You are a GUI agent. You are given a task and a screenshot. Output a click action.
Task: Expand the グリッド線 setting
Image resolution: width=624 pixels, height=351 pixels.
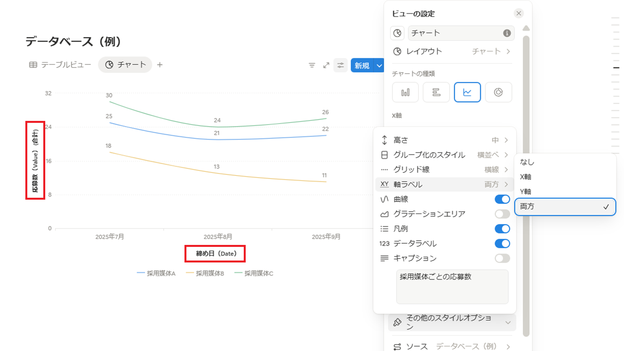point(445,170)
